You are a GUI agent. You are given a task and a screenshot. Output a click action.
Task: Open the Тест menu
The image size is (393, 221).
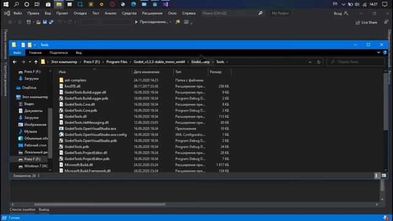click(x=96, y=14)
